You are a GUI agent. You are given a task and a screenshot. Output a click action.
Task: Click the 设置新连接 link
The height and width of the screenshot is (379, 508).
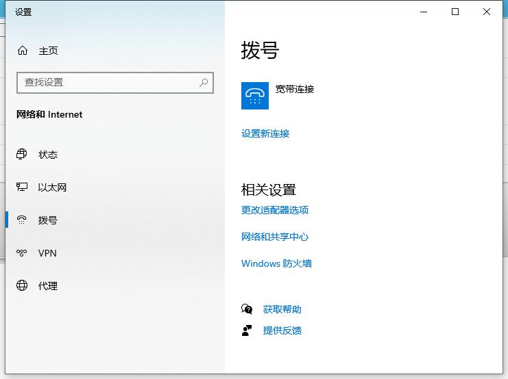[x=265, y=133]
